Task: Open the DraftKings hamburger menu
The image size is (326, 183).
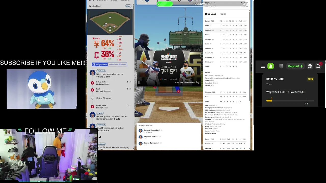Action: click(x=263, y=66)
